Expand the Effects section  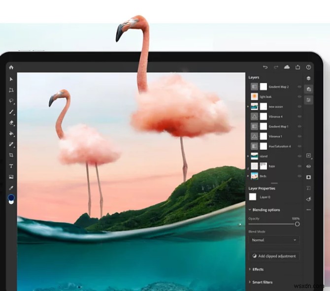point(250,269)
